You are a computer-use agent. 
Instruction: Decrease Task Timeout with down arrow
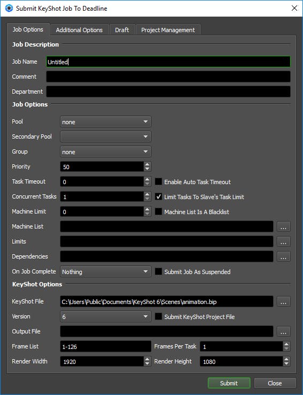147,184
